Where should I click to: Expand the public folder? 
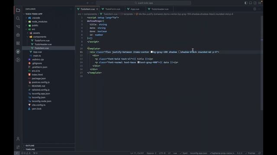tap(48, 25)
